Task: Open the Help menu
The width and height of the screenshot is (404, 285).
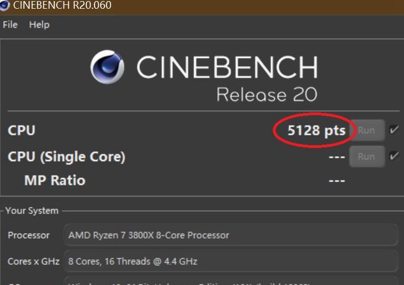Action: (x=39, y=25)
